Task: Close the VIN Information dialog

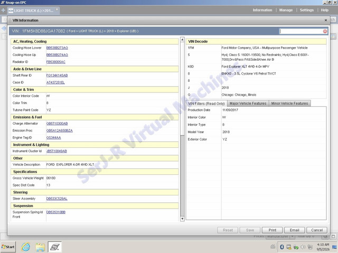Action: (326, 20)
